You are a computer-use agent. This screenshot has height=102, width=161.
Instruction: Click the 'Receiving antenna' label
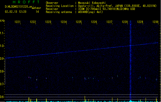tap(59, 12)
